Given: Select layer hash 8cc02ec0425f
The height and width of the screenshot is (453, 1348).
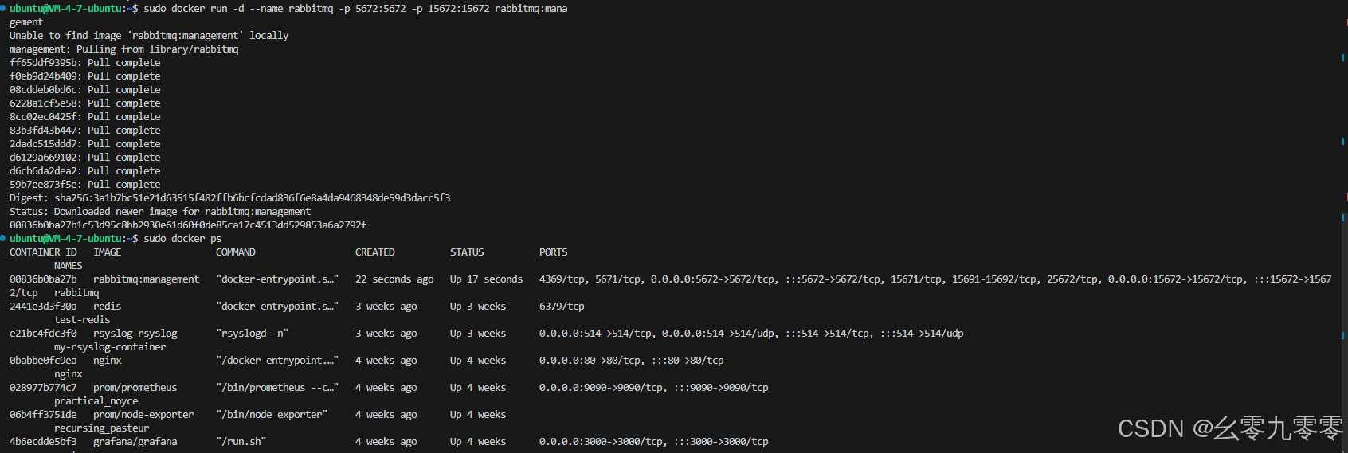Looking at the screenshot, I should pyautogui.click(x=43, y=117).
